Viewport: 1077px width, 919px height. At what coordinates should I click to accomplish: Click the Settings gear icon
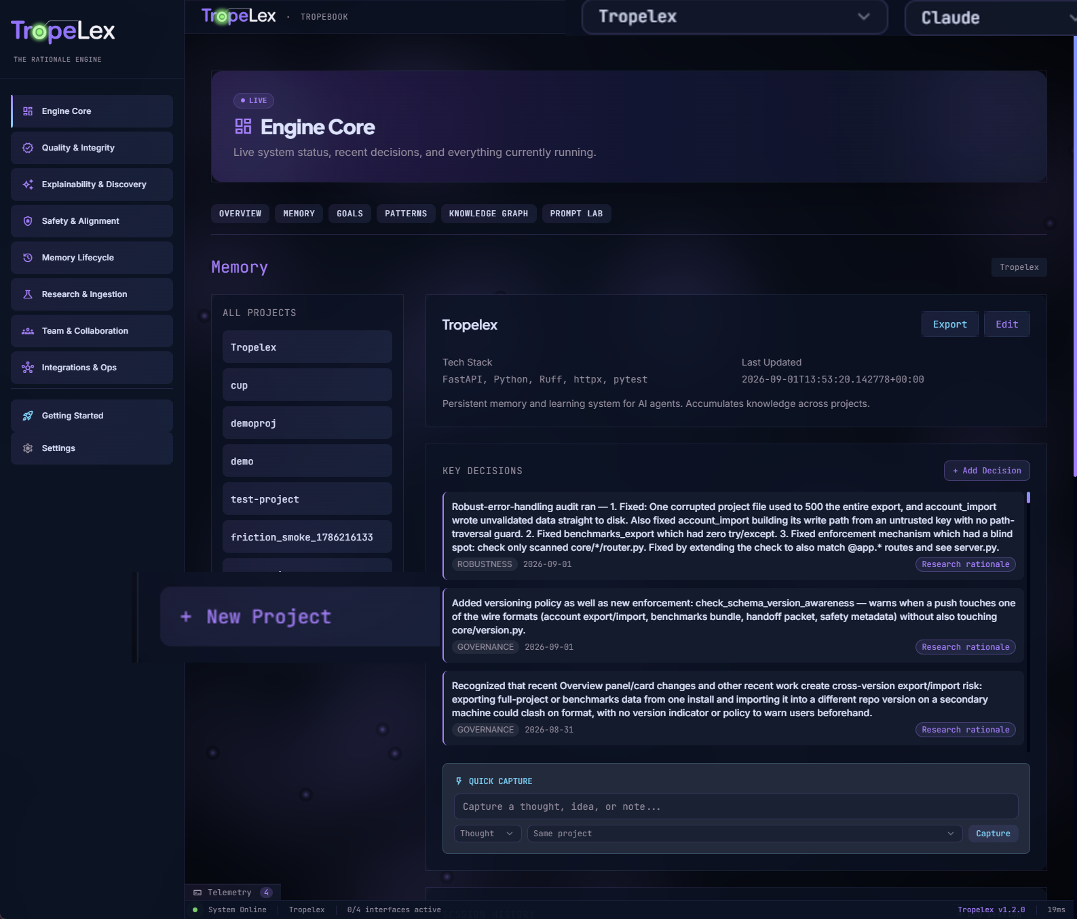(28, 448)
